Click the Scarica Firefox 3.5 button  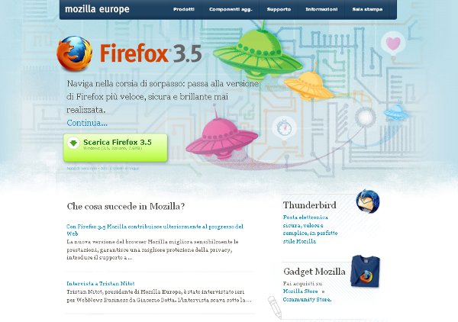click(x=115, y=148)
